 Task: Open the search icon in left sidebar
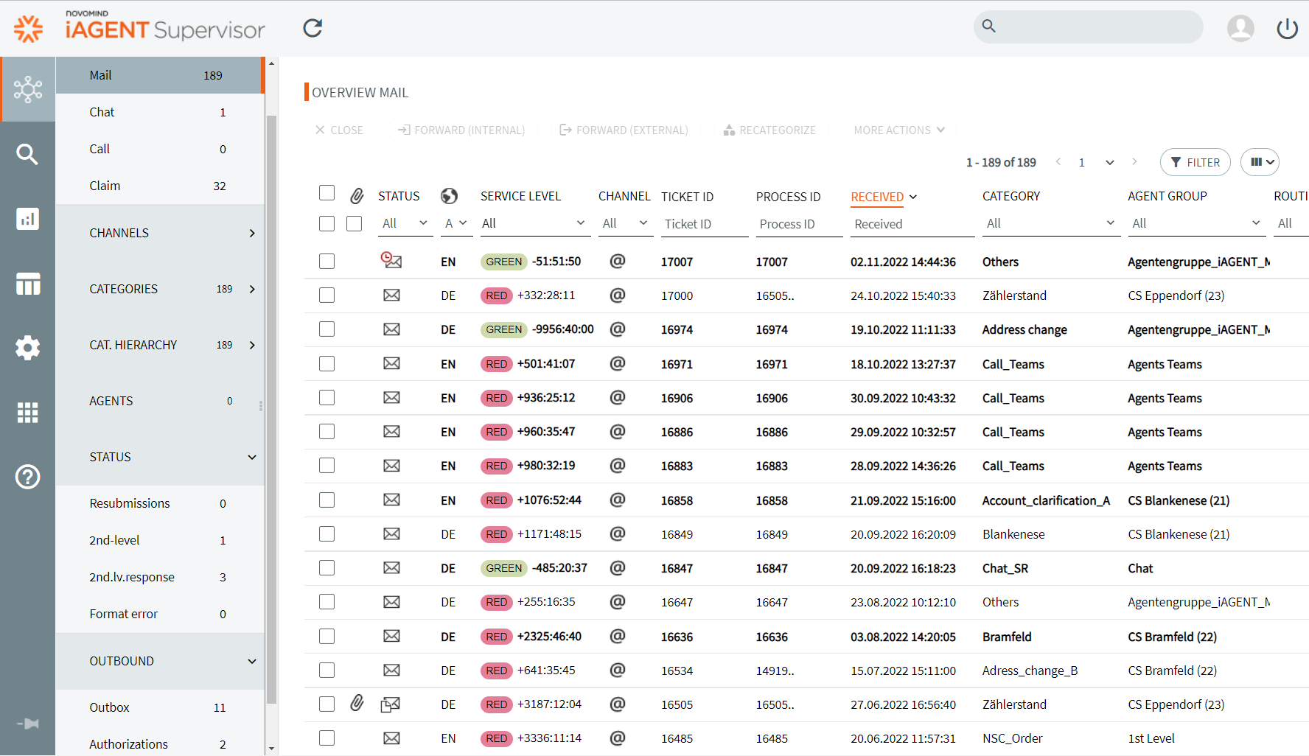(x=27, y=154)
